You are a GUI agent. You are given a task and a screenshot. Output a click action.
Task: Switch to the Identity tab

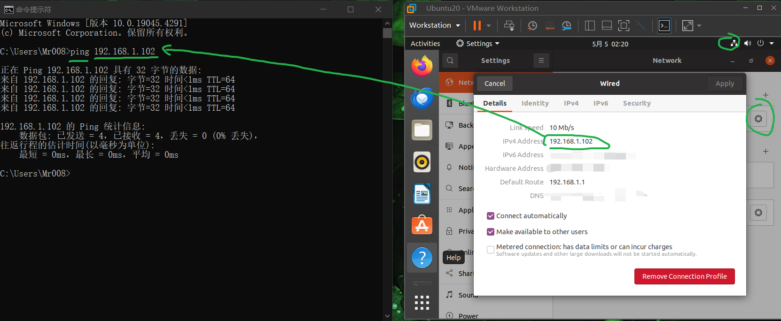pyautogui.click(x=535, y=103)
